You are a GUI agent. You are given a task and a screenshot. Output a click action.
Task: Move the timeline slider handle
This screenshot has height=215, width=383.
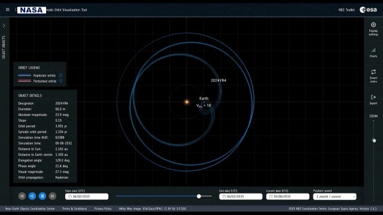(x=199, y=196)
